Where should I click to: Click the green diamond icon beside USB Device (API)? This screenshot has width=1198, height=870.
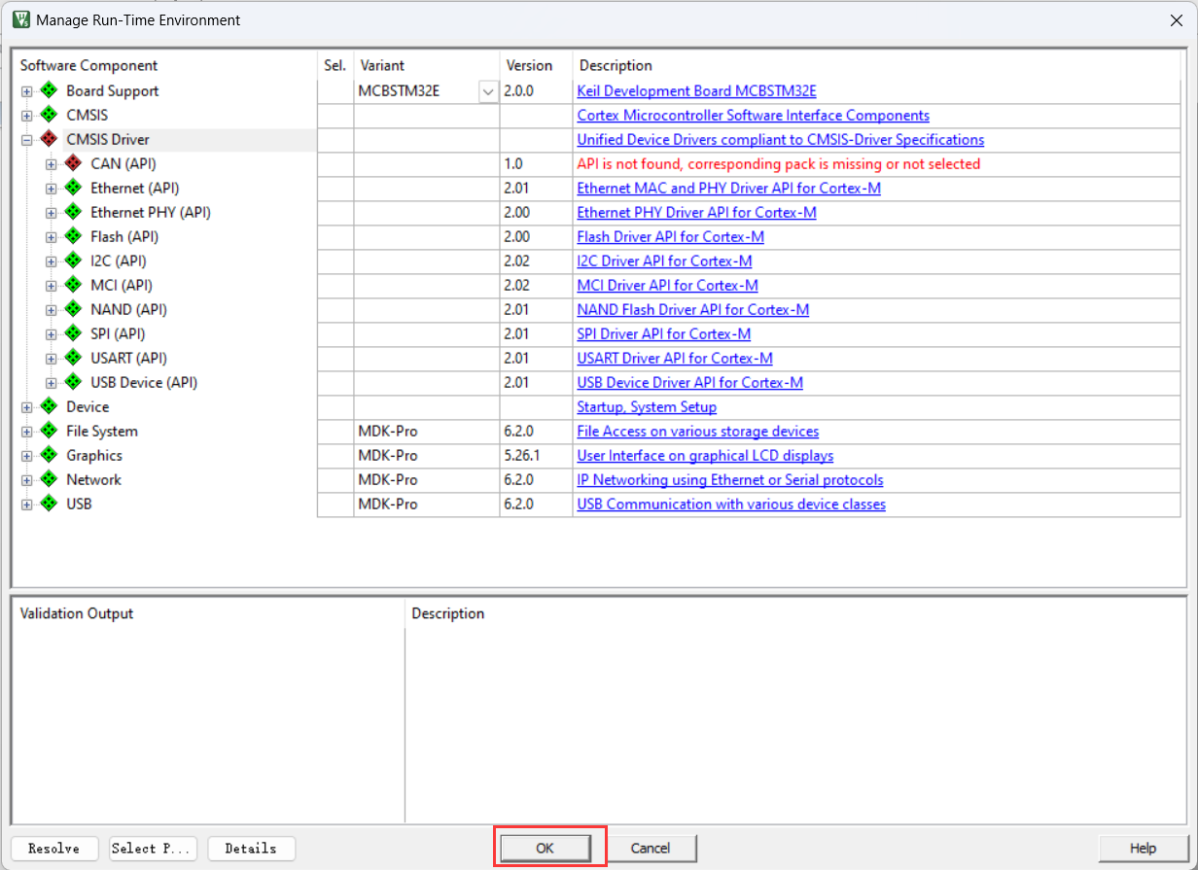(73, 382)
